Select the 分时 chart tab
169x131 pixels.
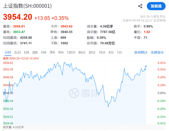click(8, 53)
